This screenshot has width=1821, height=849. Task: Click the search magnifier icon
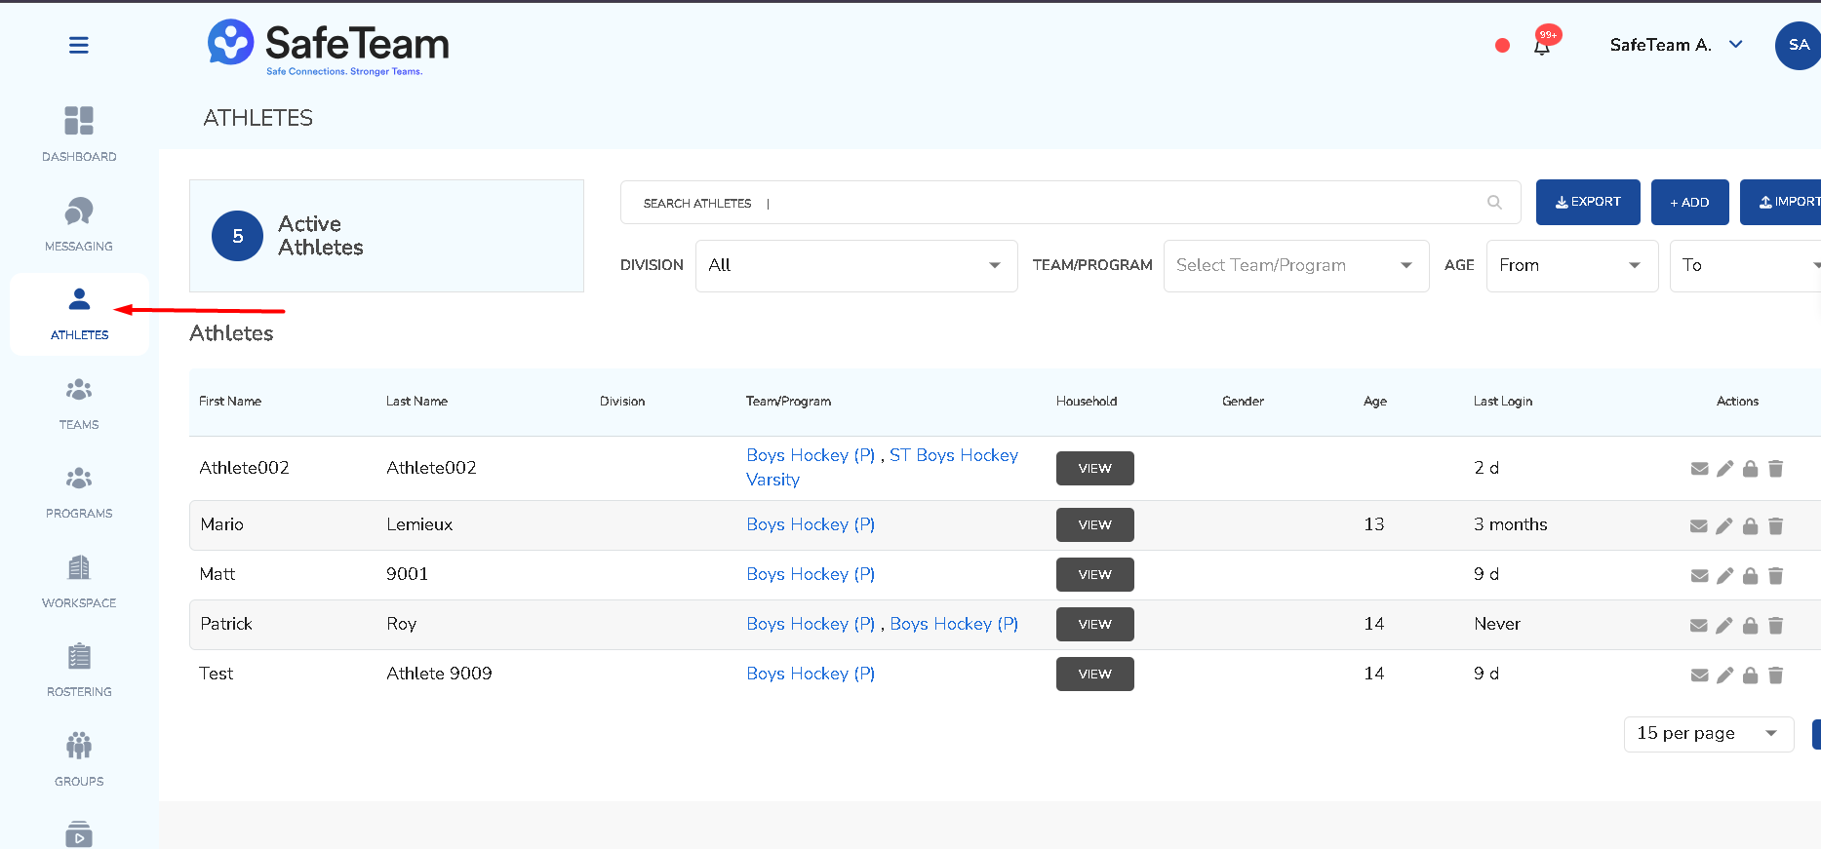[x=1494, y=203]
